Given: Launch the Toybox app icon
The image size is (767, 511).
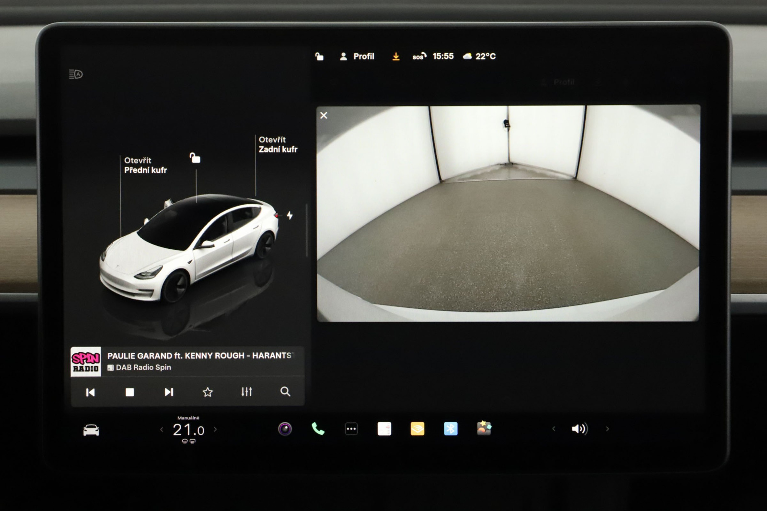Looking at the screenshot, I should (484, 428).
